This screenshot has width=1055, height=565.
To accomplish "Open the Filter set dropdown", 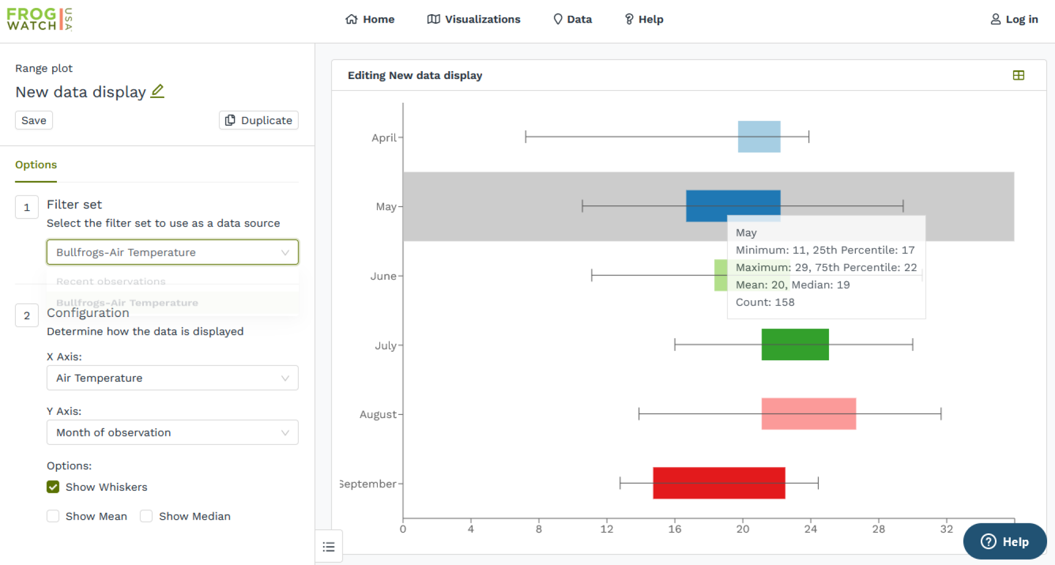I will 172,252.
